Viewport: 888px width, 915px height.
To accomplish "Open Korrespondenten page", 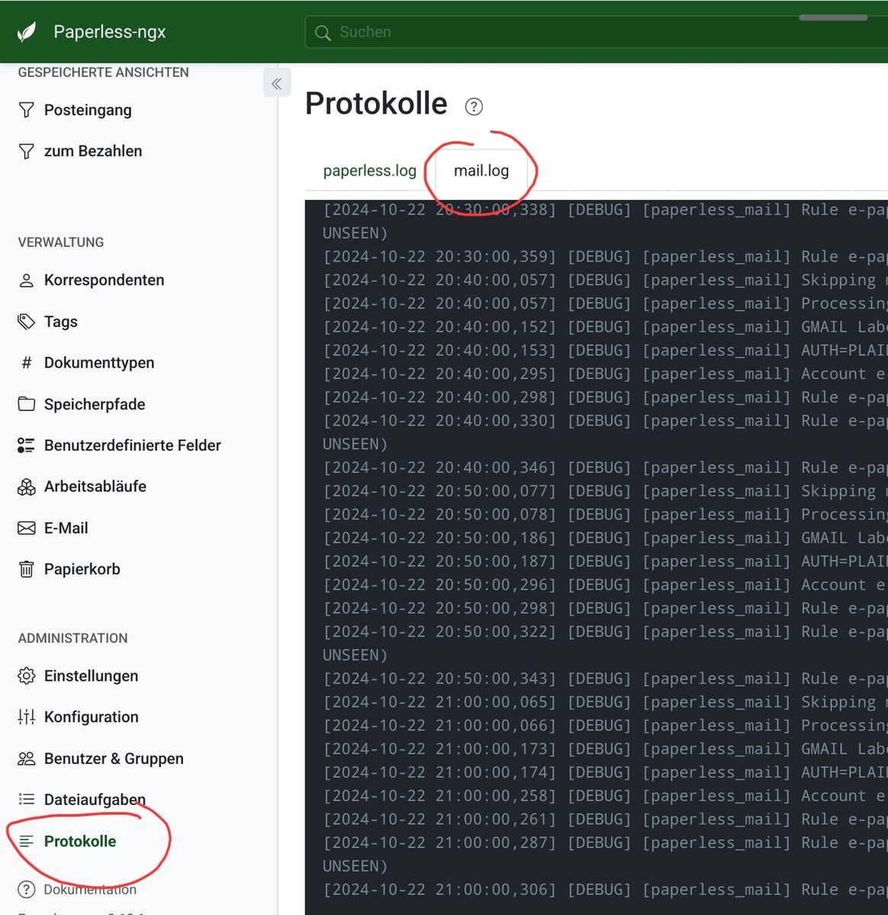I will [x=104, y=280].
